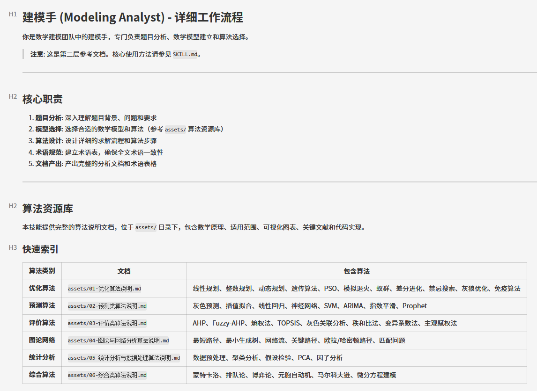
Task: Click the 图论网络 row label
Action: point(42,340)
